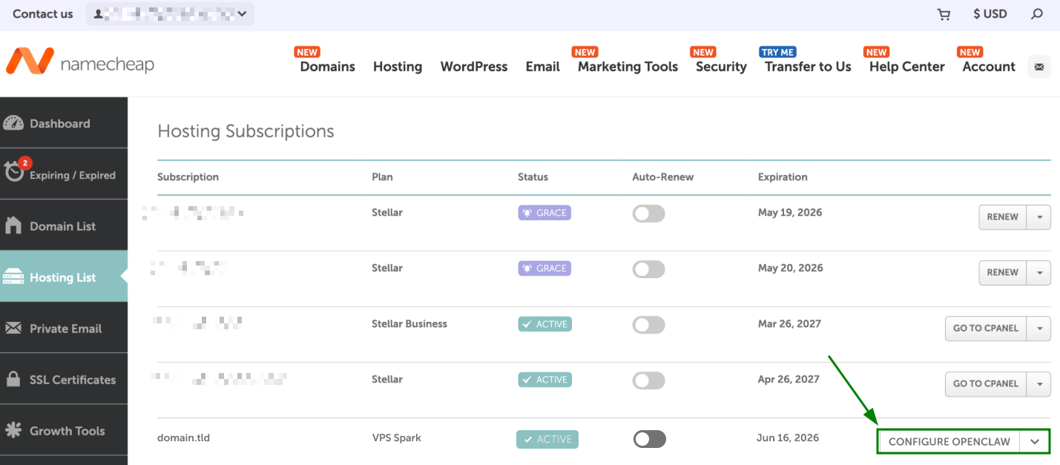Open the shopping cart icon
The image size is (1060, 465).
click(x=944, y=14)
